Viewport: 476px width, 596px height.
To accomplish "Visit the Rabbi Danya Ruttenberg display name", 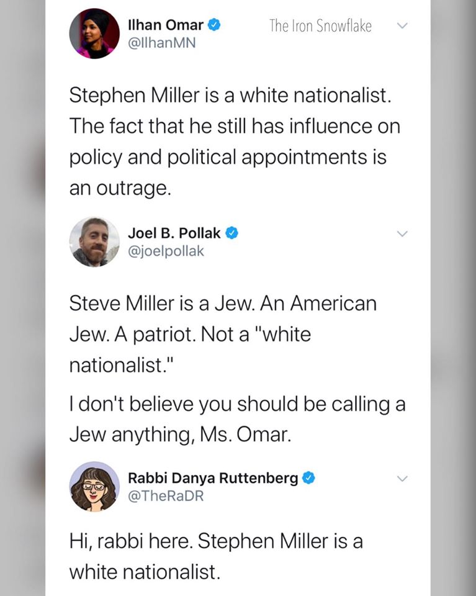I will point(213,478).
